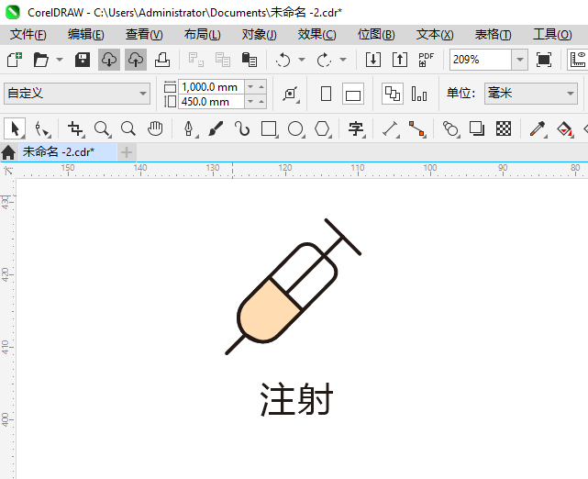
Task: Select the Ellipse tool
Action: [295, 128]
